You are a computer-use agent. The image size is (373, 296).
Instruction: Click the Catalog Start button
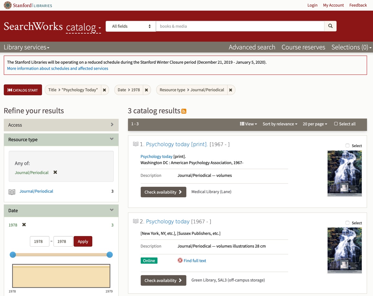tap(23, 90)
